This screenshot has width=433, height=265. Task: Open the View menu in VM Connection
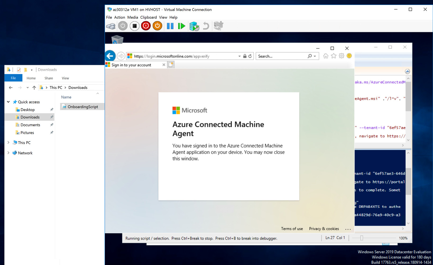[x=163, y=17]
